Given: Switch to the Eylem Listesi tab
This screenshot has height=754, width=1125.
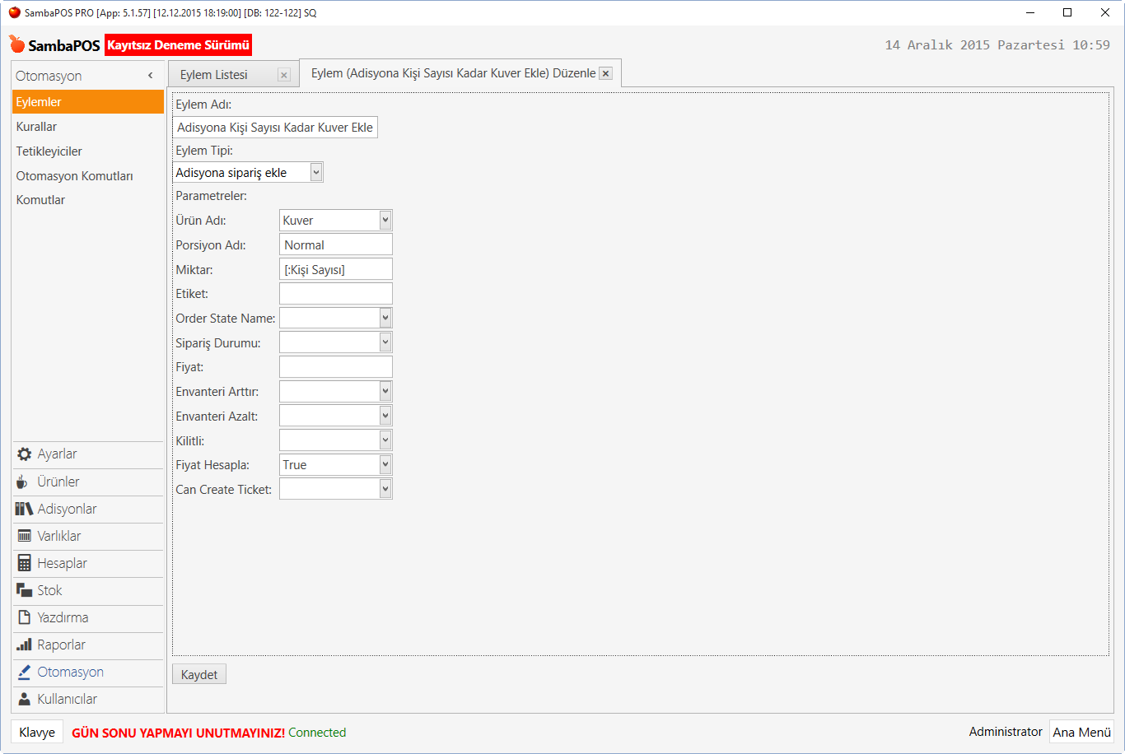Looking at the screenshot, I should [x=214, y=75].
